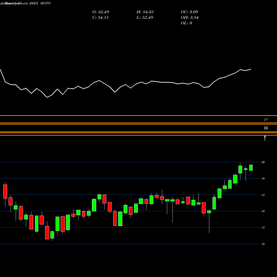Click the 55 price axis label

click(x=263, y=162)
